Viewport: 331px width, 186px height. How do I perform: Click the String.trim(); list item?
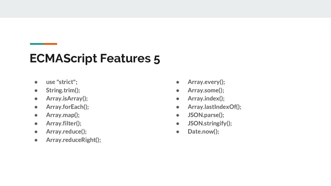(63, 90)
